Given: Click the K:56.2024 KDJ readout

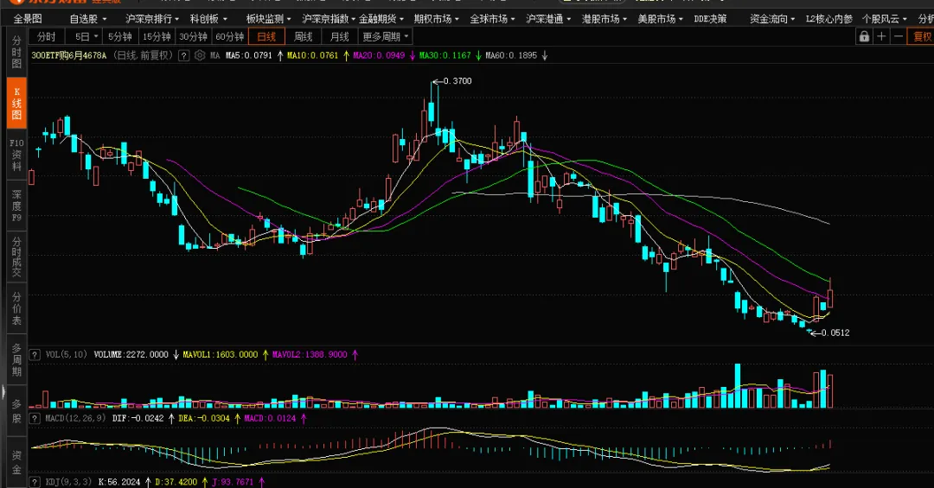Looking at the screenshot, I should 119,482.
